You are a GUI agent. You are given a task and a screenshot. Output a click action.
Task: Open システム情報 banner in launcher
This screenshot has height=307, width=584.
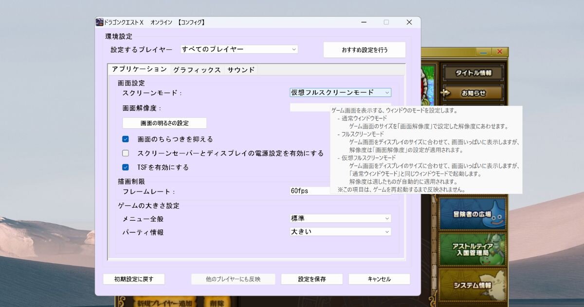[x=473, y=284]
